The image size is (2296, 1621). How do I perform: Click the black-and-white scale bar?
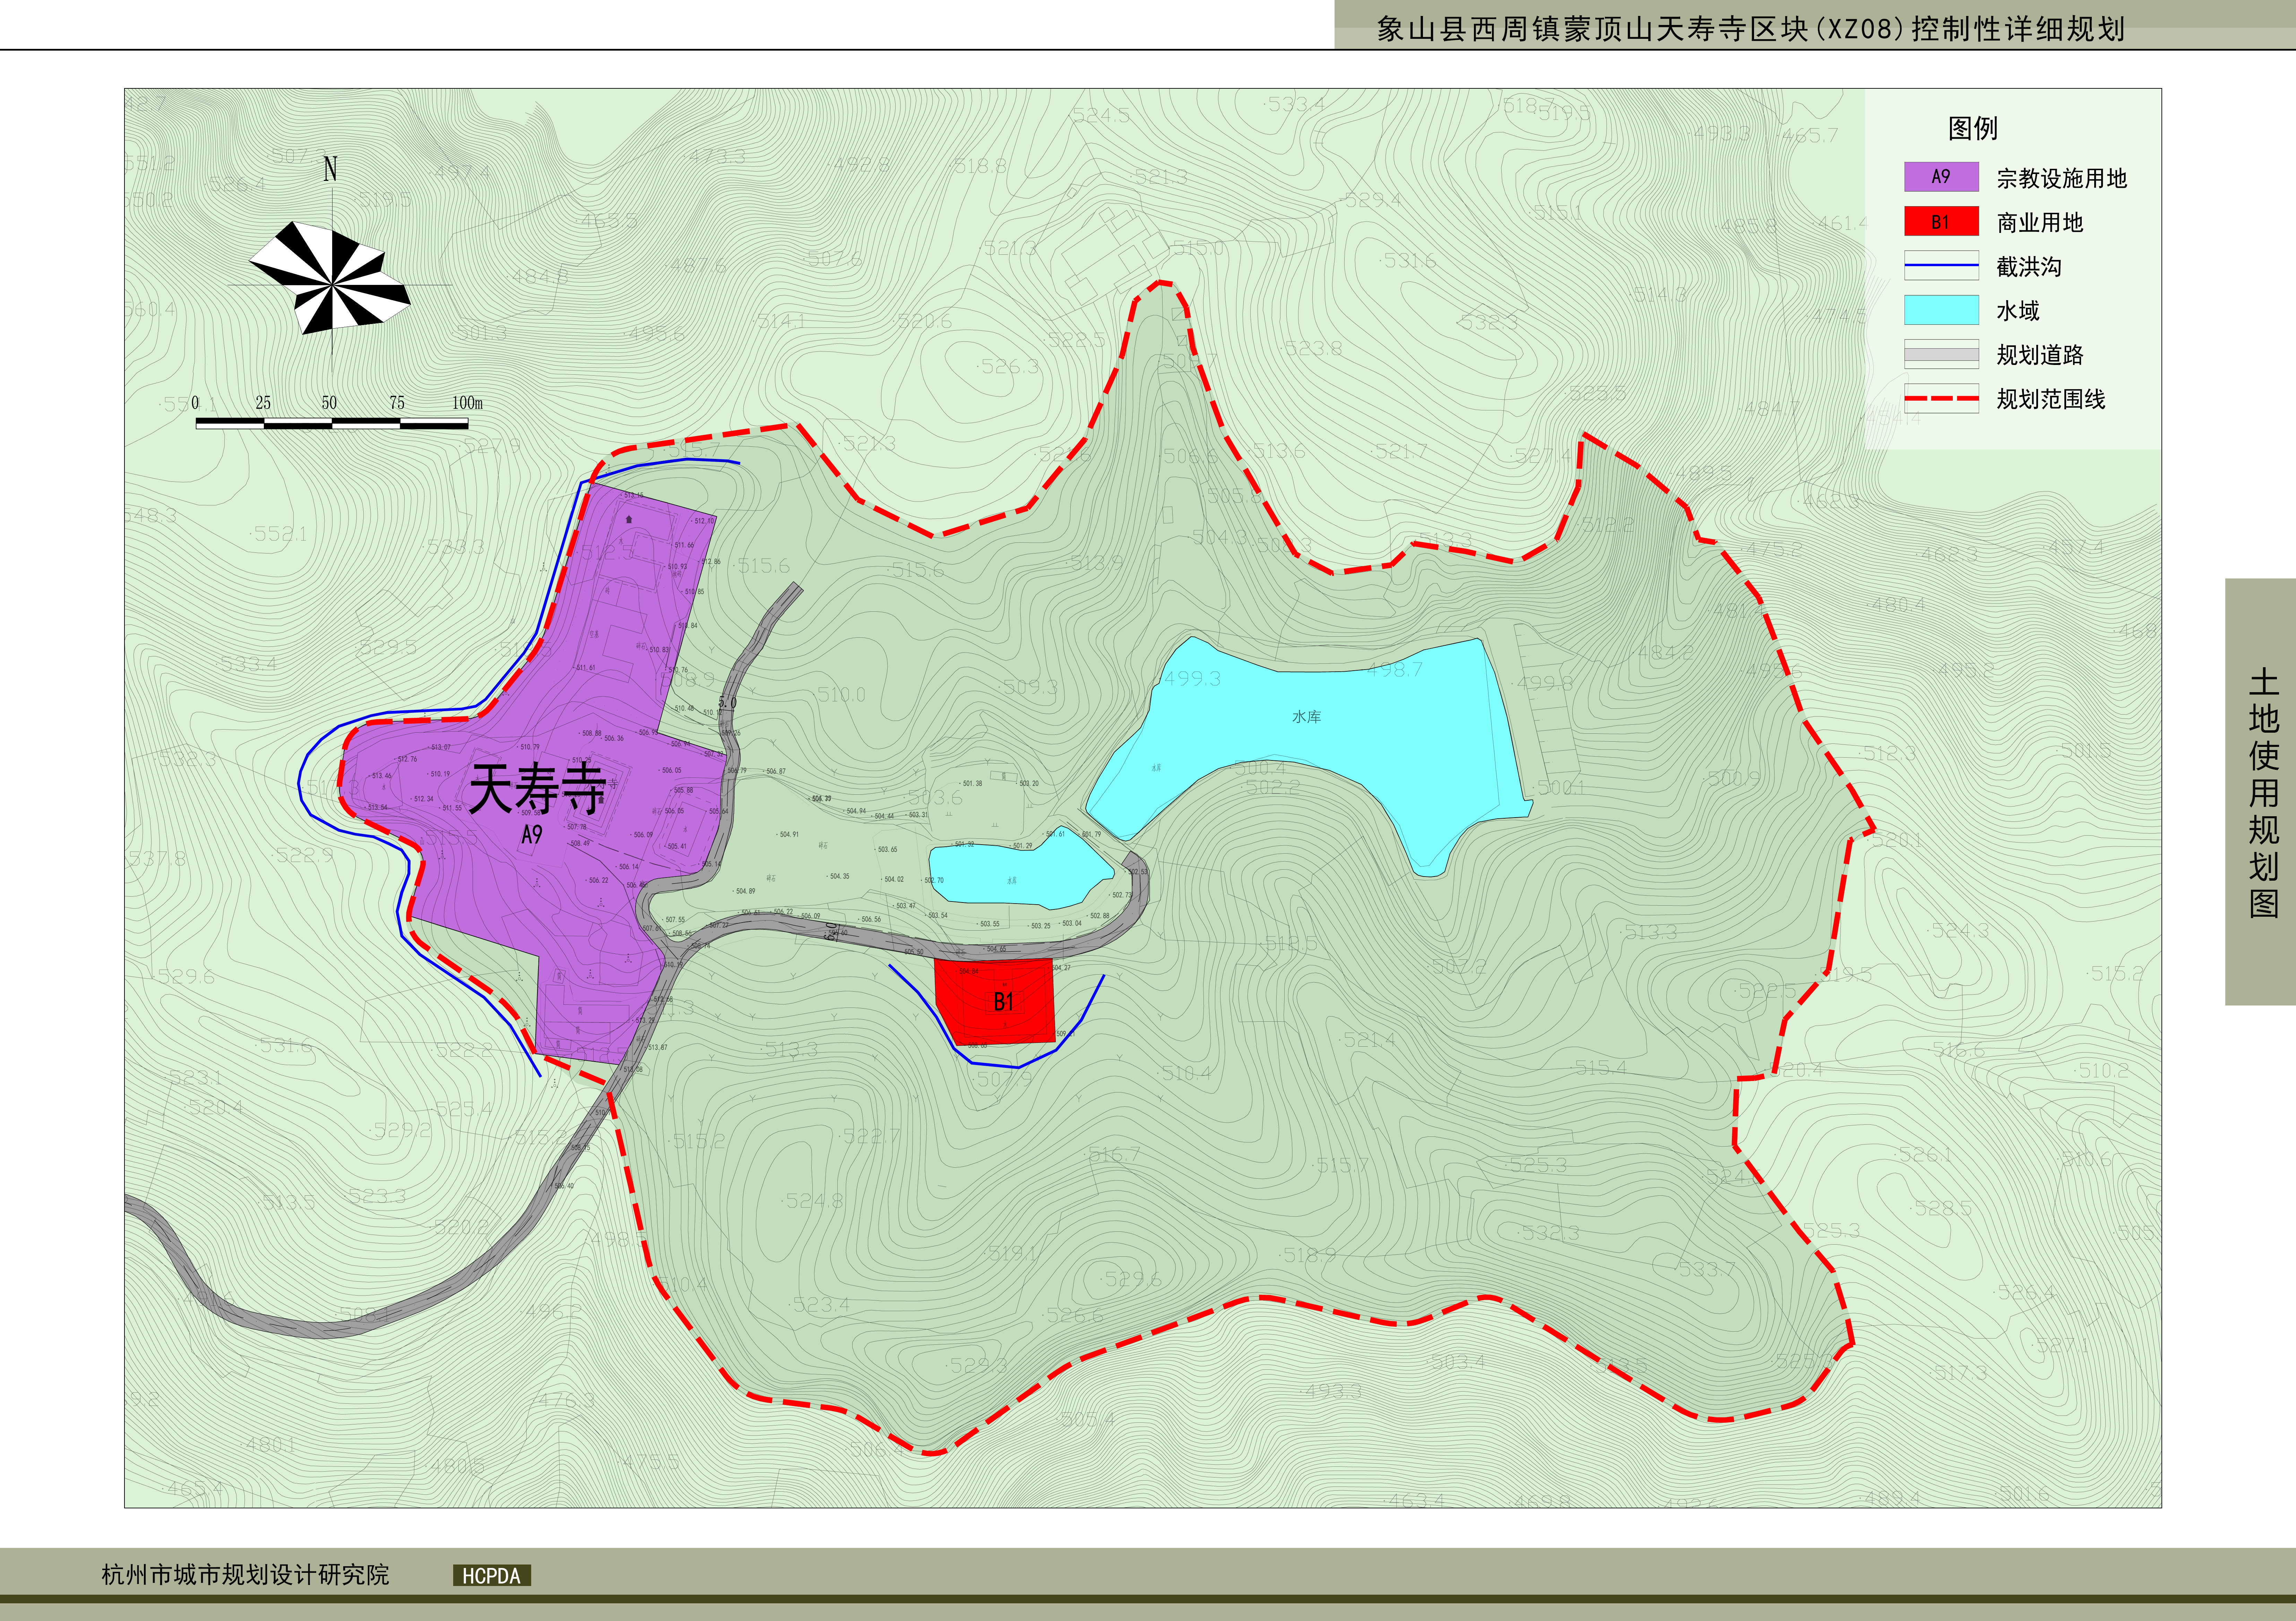tap(332, 424)
